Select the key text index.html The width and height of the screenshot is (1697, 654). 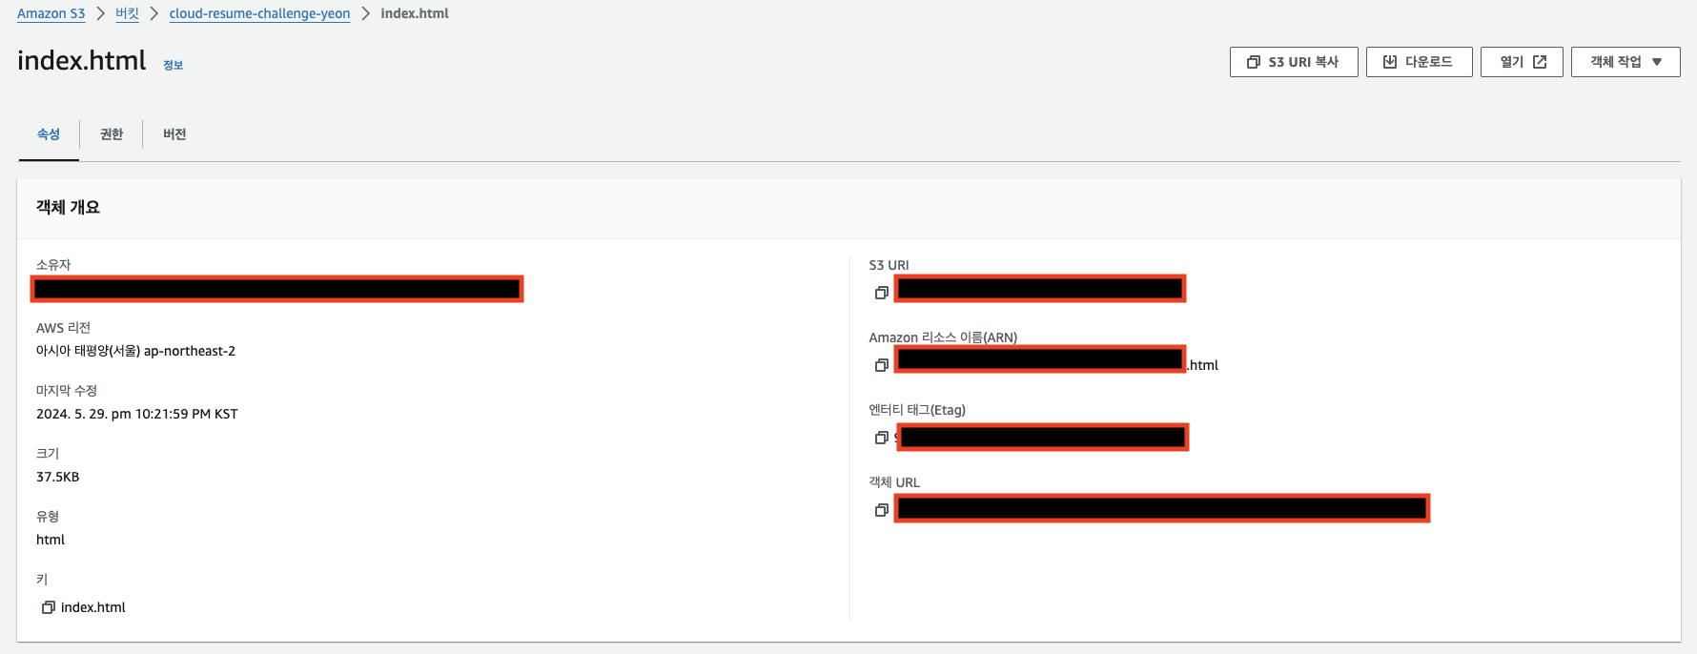(x=93, y=607)
